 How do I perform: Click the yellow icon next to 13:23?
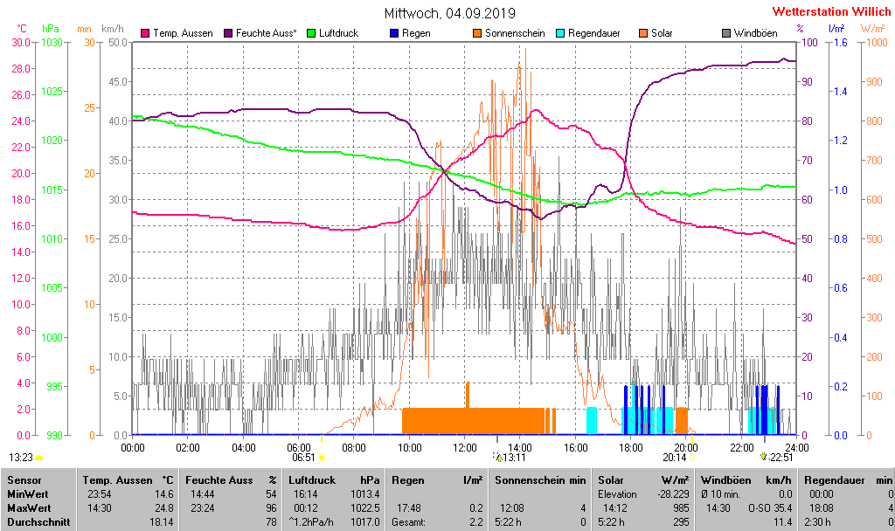coord(38,458)
